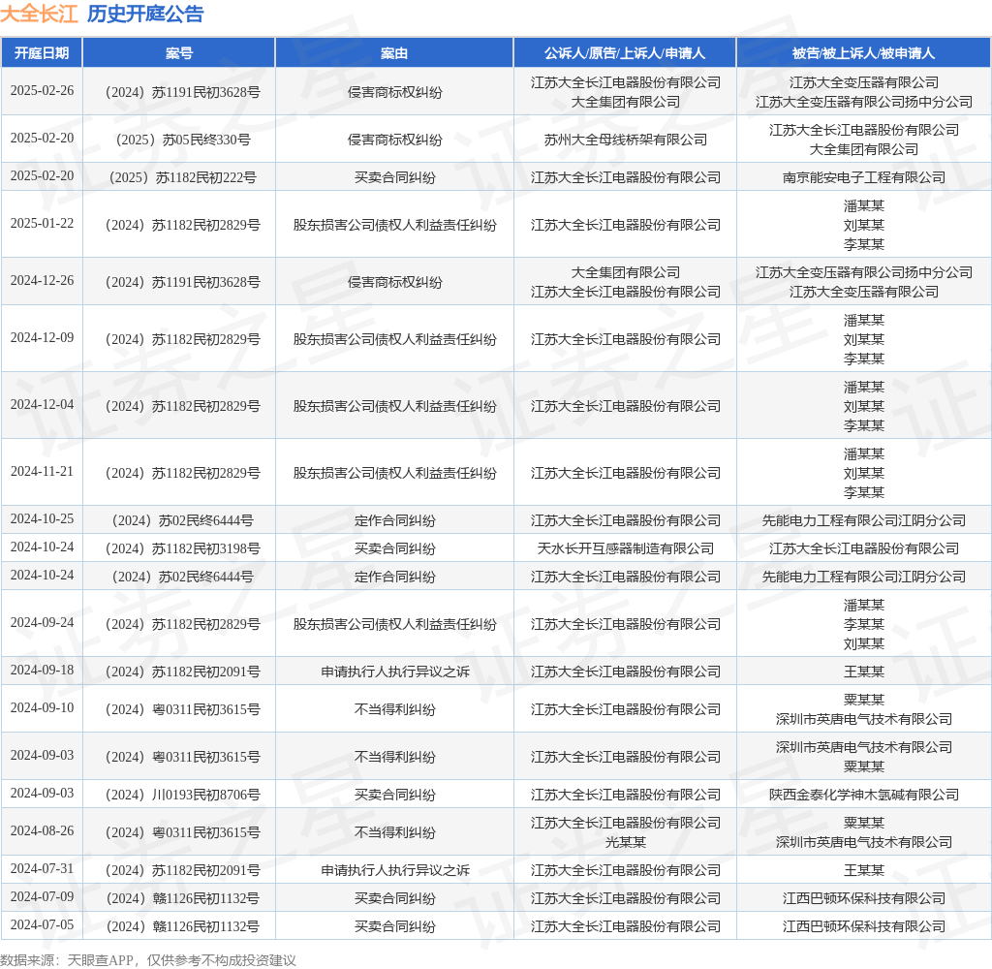Click 江苏大全长江电器股份有限公司 in the 2024-11-21 row
This screenshot has width=992, height=969.
click(x=625, y=474)
